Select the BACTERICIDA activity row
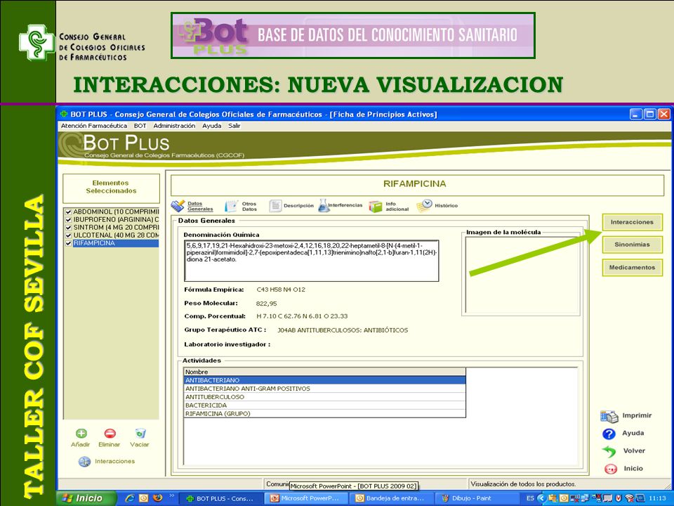The image size is (674, 506). click(324, 406)
